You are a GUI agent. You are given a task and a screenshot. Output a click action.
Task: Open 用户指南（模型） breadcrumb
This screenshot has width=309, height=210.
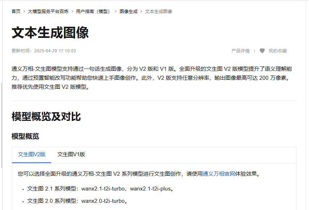point(93,12)
